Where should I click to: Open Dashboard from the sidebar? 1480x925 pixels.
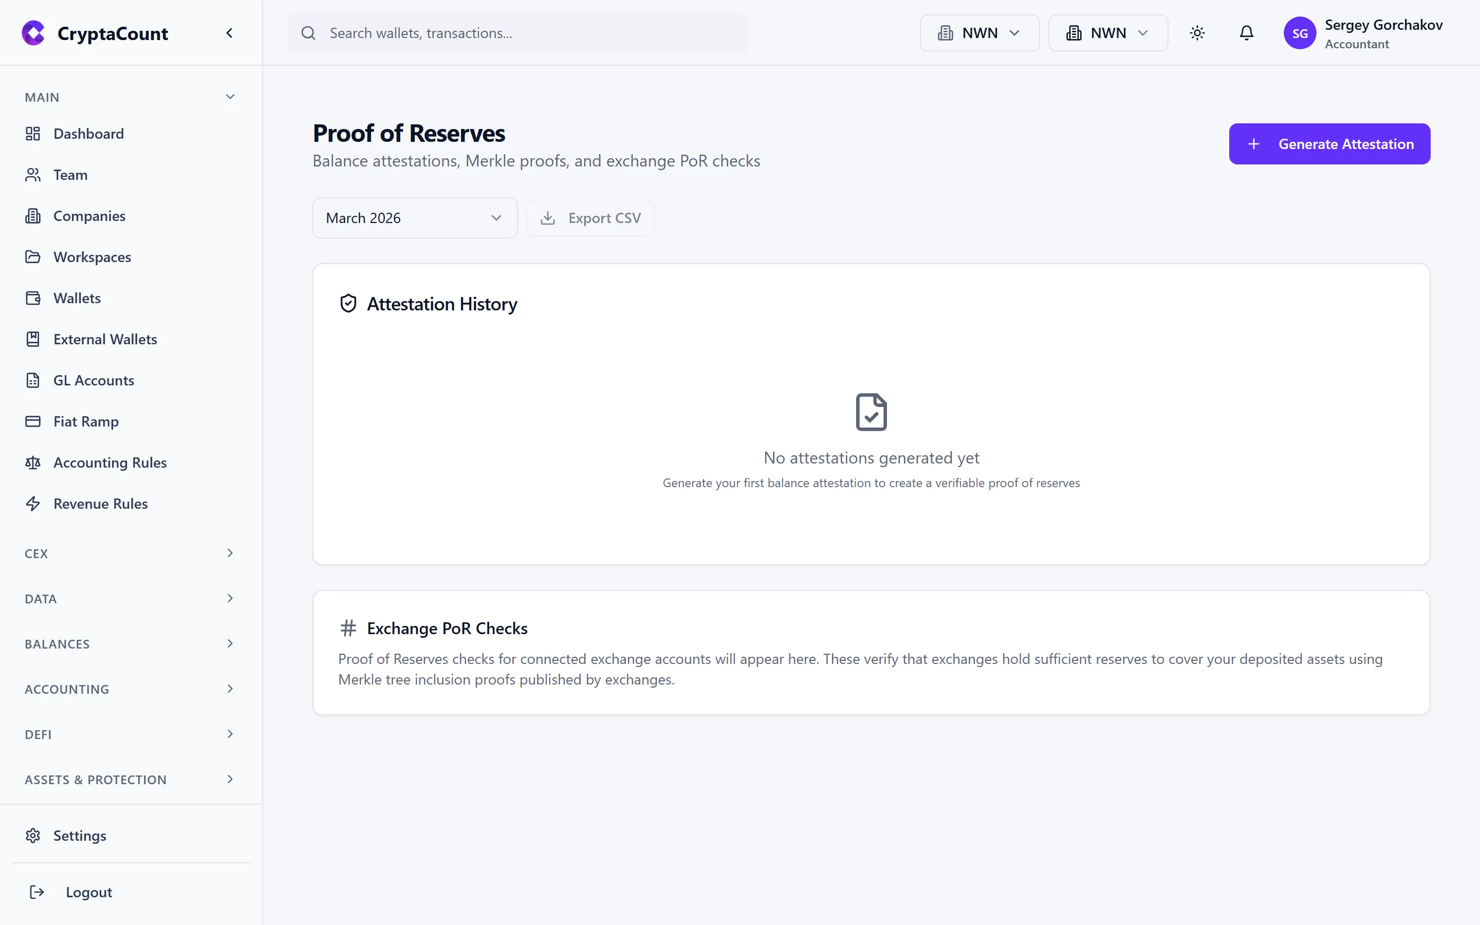88,134
